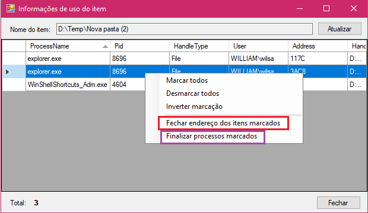
Task: Click row header of first explorer.exe row
Action: click(14, 59)
